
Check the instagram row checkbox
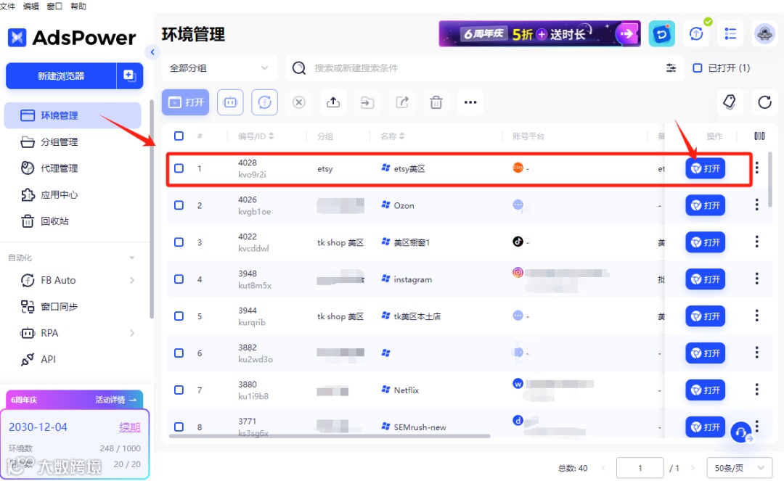(179, 279)
